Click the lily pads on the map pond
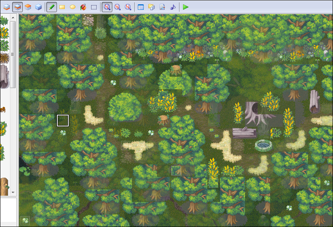The height and width of the screenshot is (227, 333). [x=25, y=171]
